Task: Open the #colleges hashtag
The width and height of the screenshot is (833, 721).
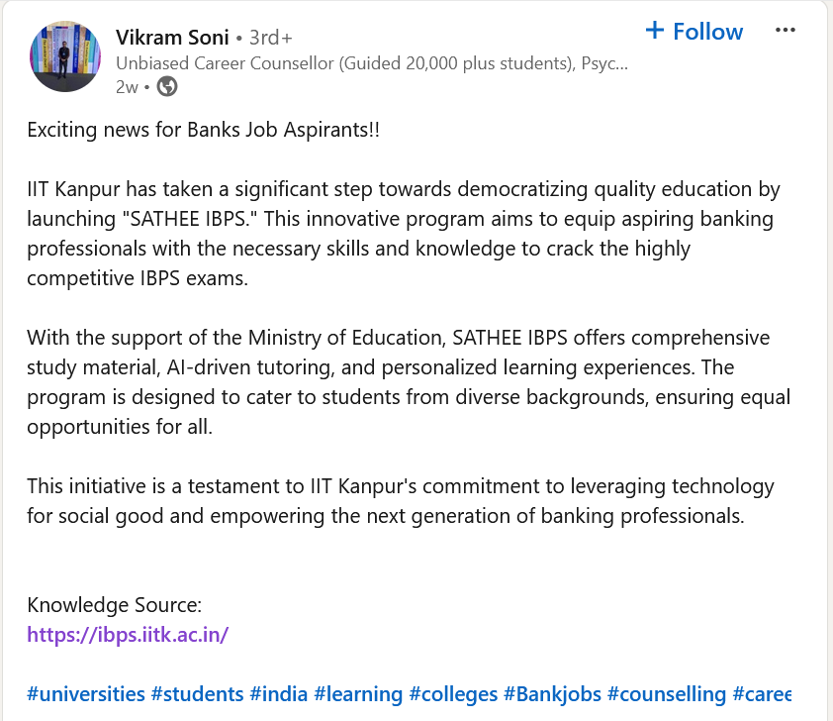Action: (x=452, y=694)
